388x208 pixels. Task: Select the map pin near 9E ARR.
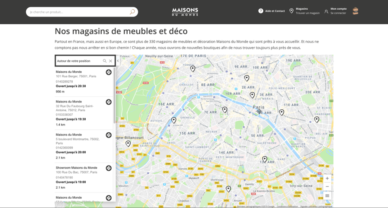pyautogui.click(x=247, y=78)
